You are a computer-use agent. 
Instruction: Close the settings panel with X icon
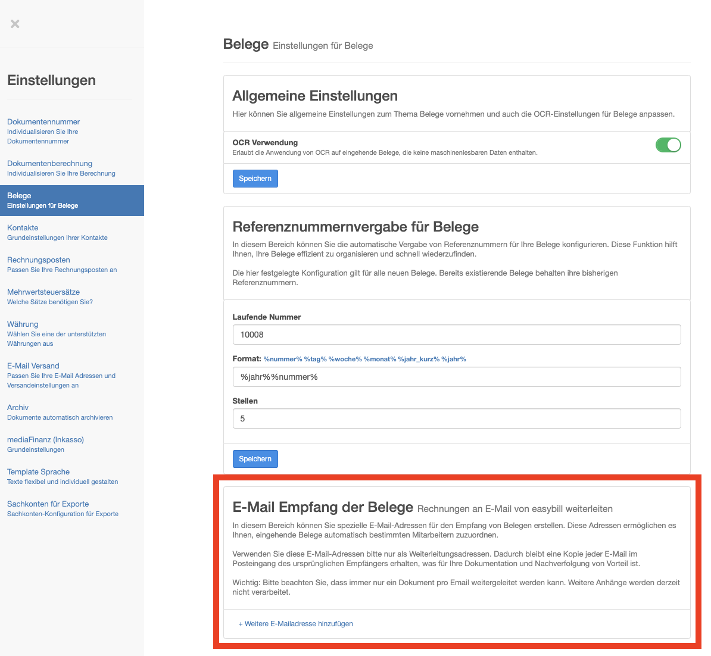pos(15,24)
